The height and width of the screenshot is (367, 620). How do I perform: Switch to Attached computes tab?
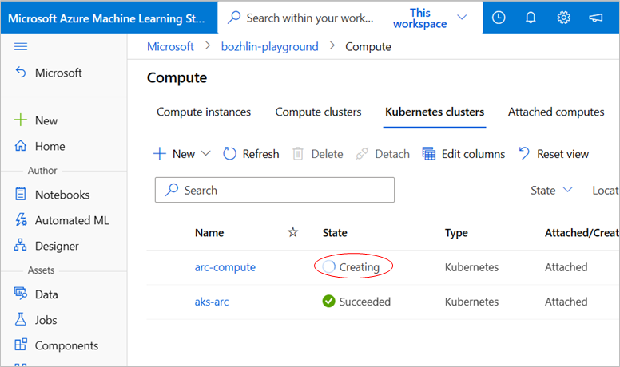click(556, 112)
